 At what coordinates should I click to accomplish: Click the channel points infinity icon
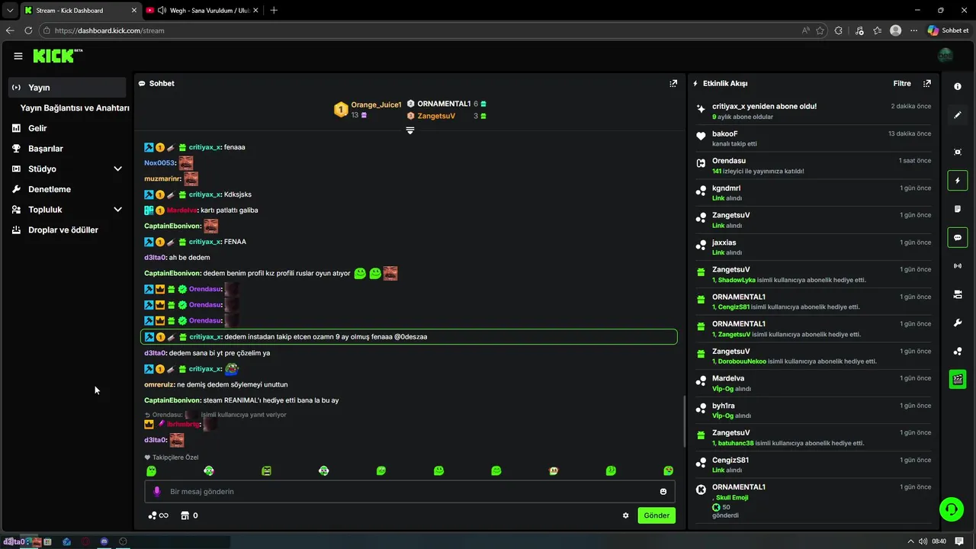(159, 515)
